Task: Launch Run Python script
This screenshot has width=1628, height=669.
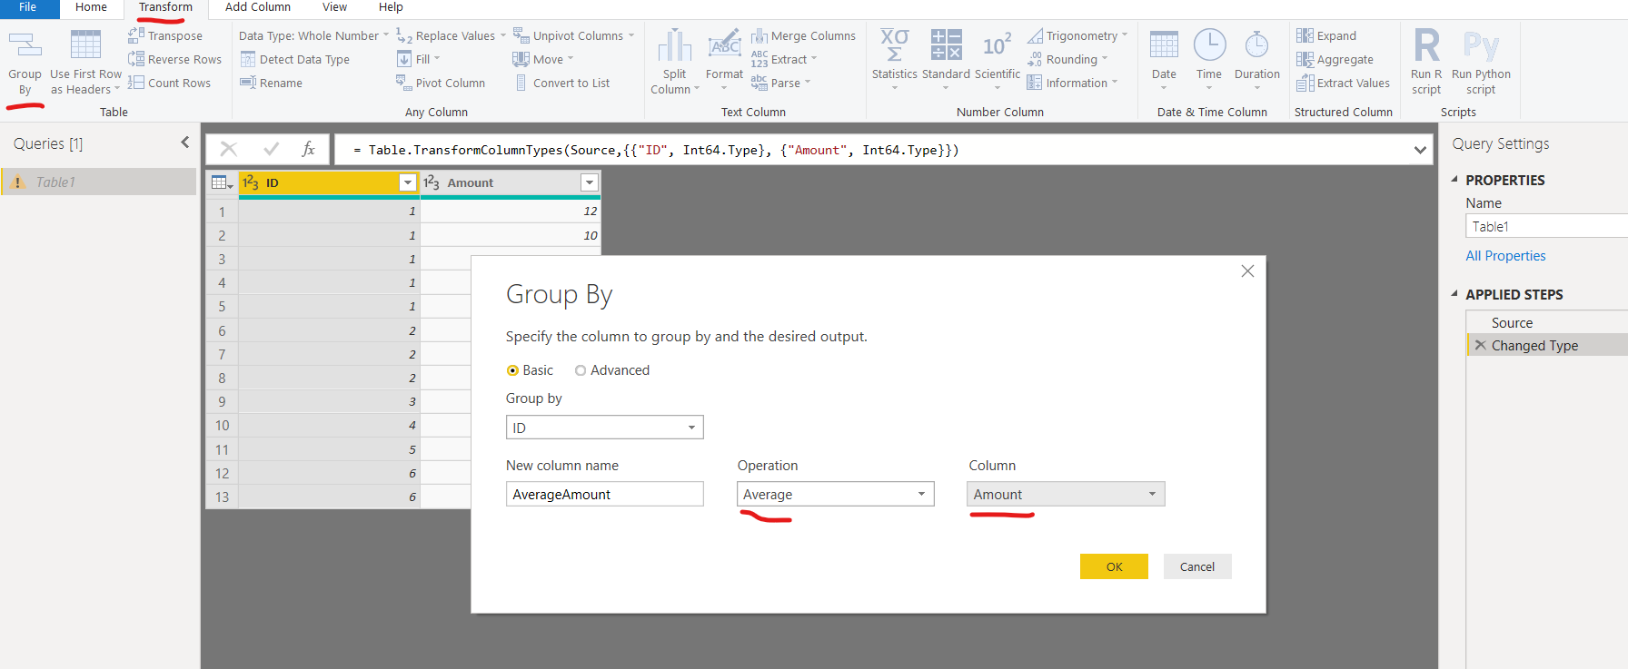Action: pyautogui.click(x=1481, y=62)
